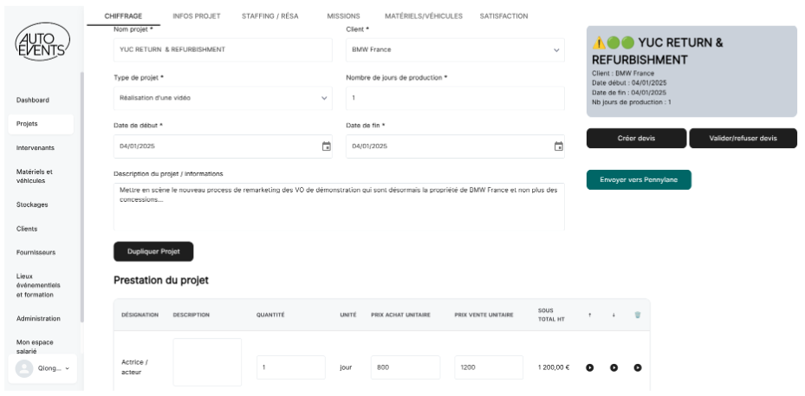The width and height of the screenshot is (805, 396).
Task: Click the DÉSIGNATION column header
Action: click(x=140, y=315)
